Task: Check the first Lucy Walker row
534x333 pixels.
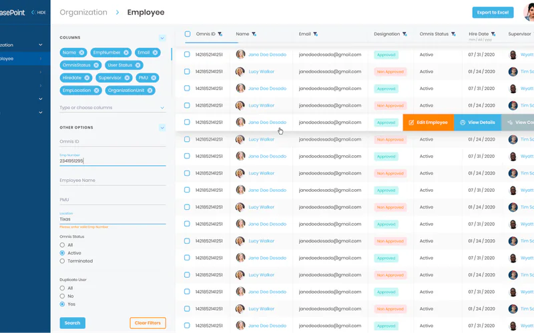Action: (187, 71)
